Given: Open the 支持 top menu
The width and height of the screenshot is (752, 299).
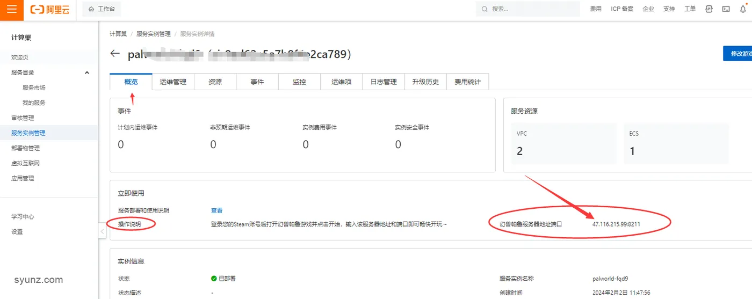Looking at the screenshot, I should (669, 9).
